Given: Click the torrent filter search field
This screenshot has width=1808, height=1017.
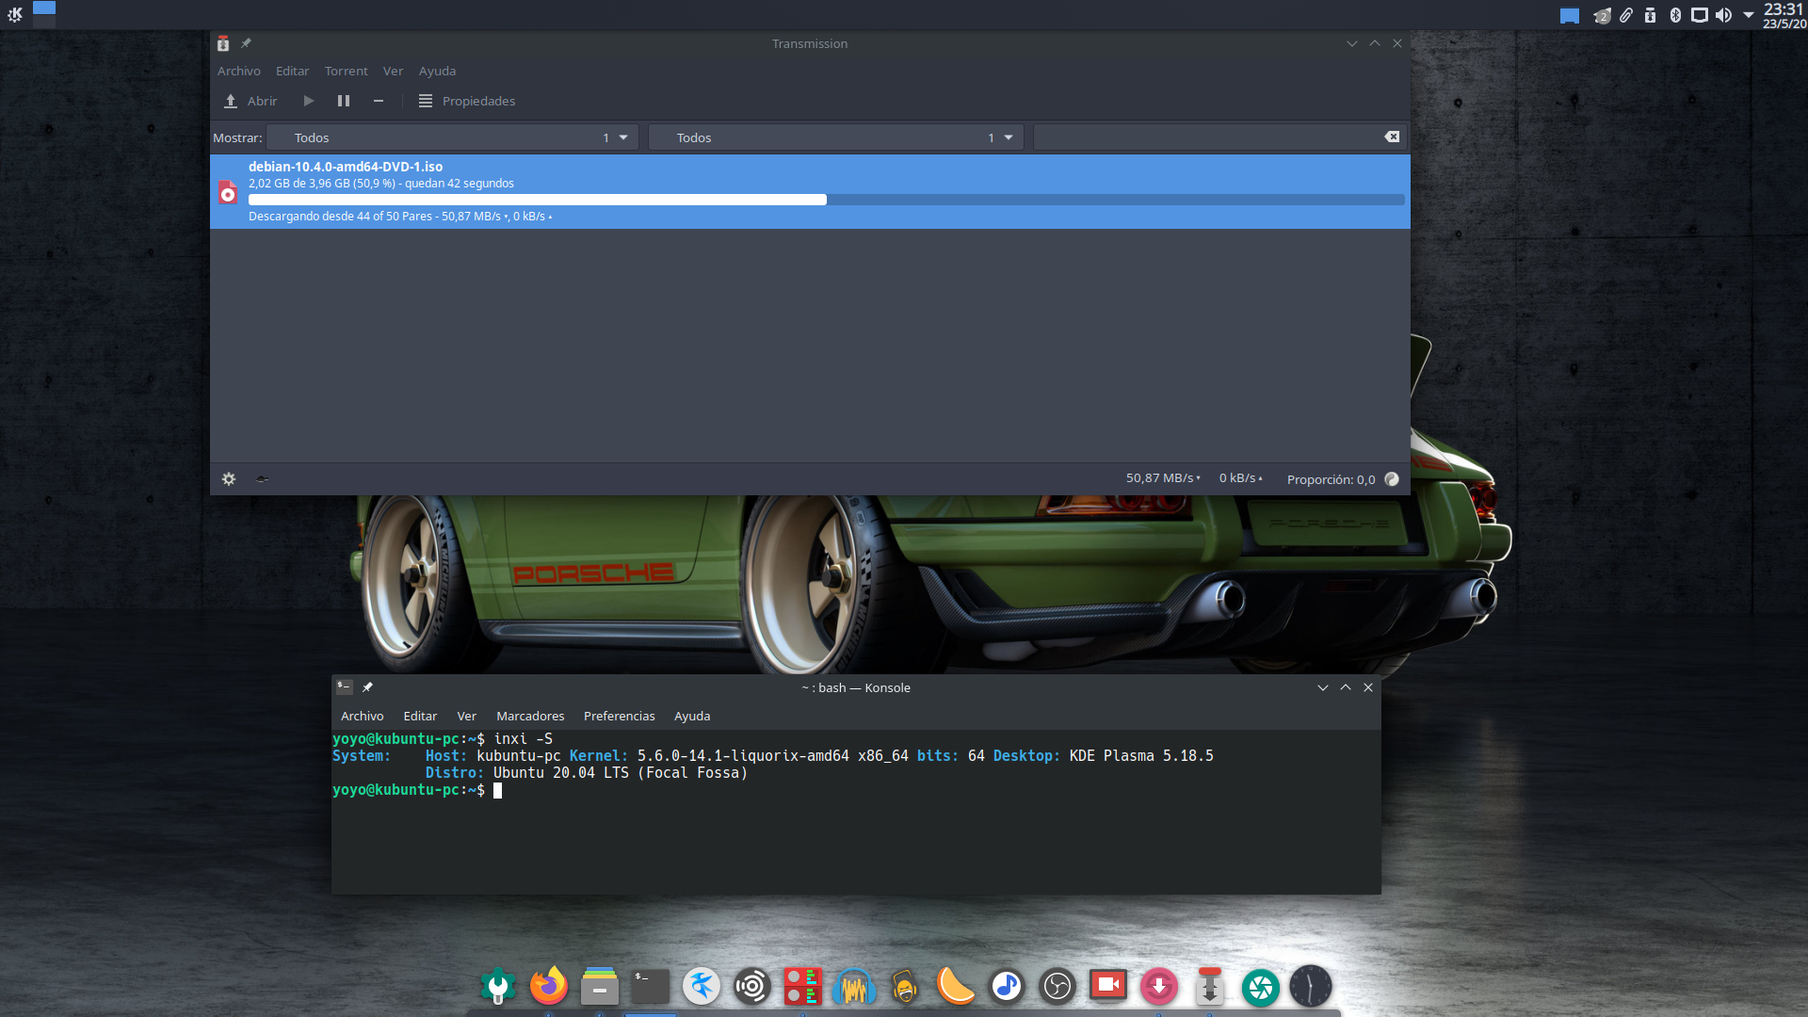Looking at the screenshot, I should [x=1205, y=137].
